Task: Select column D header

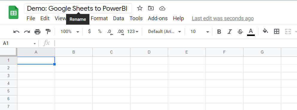Action: [149, 52]
